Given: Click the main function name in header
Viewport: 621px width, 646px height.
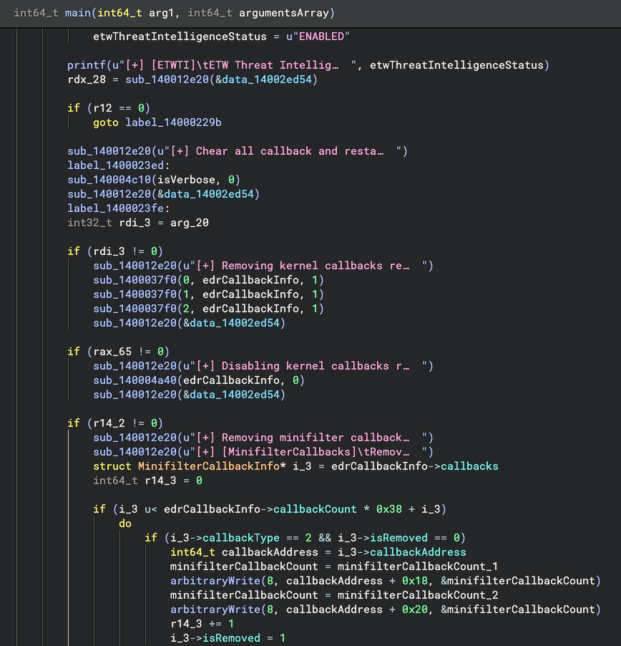Looking at the screenshot, I should [78, 13].
